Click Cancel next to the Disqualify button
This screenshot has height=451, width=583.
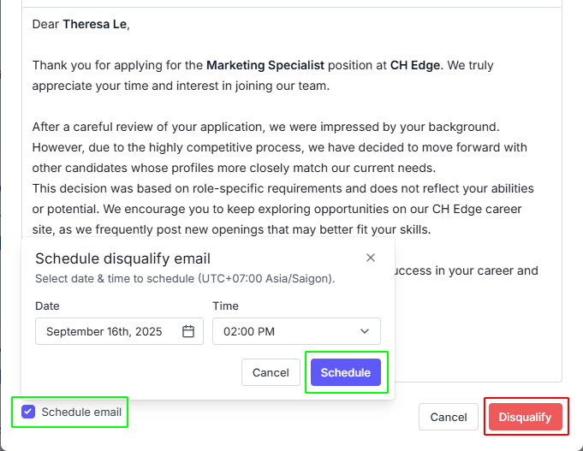click(448, 417)
